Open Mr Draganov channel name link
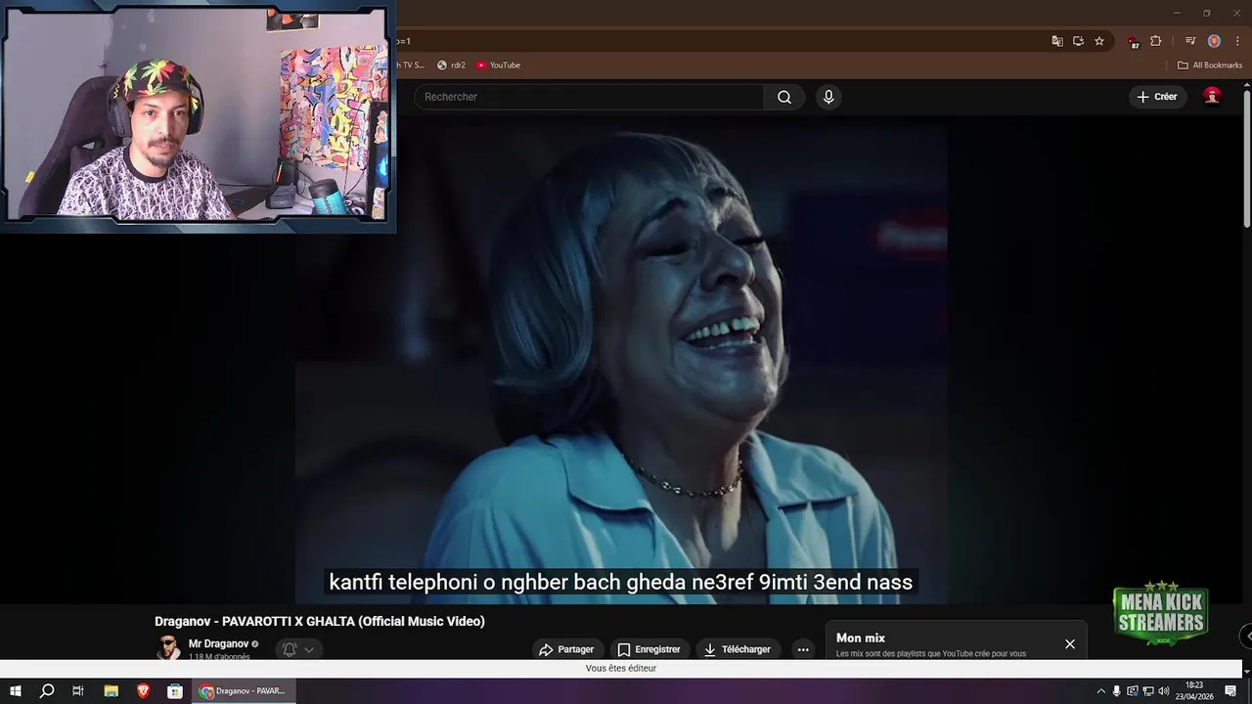The image size is (1252, 704). tap(218, 644)
